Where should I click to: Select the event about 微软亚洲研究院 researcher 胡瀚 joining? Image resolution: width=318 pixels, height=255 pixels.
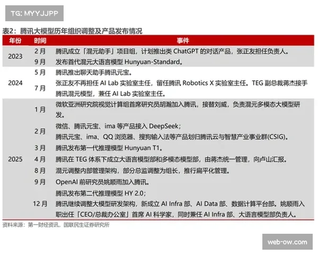click(x=178, y=110)
